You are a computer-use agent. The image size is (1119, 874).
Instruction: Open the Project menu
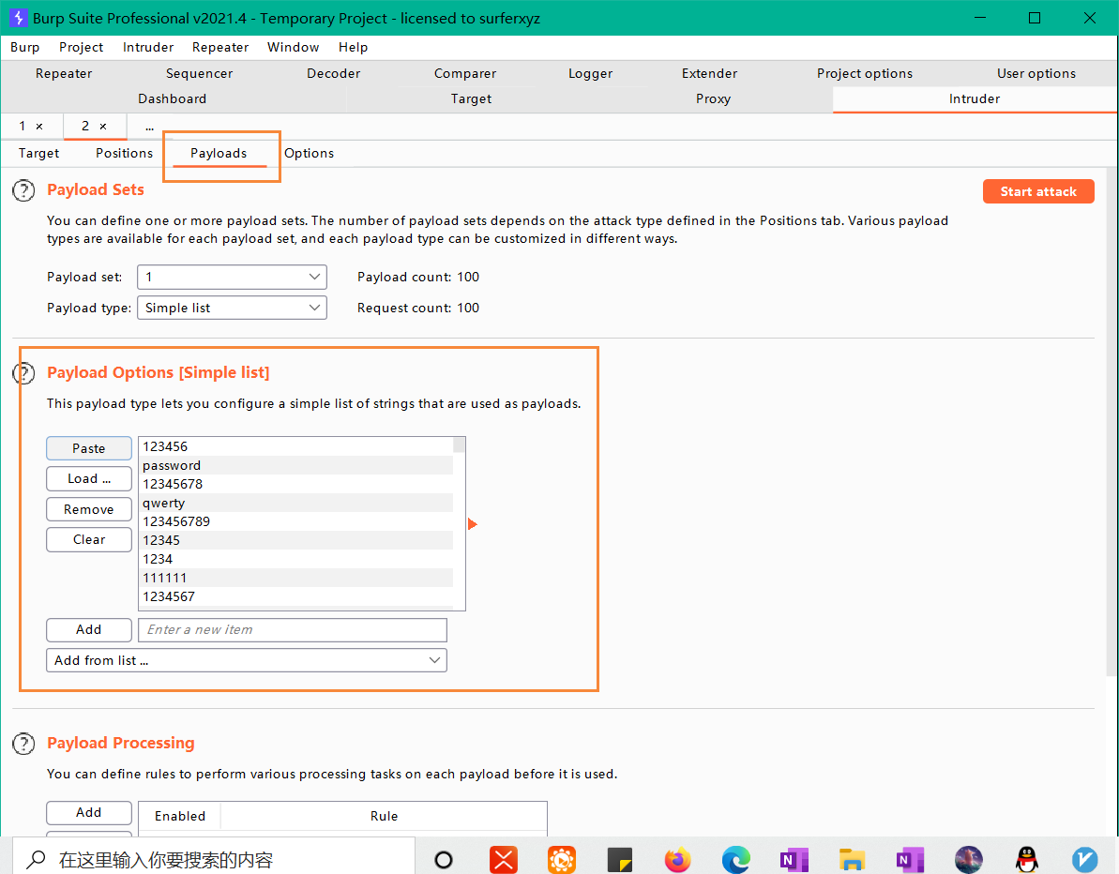pos(82,47)
